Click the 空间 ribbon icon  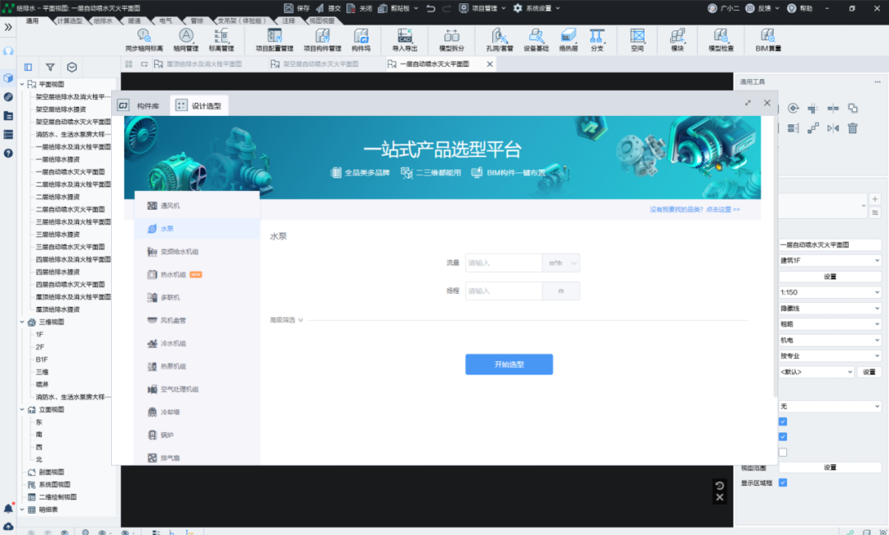(637, 40)
